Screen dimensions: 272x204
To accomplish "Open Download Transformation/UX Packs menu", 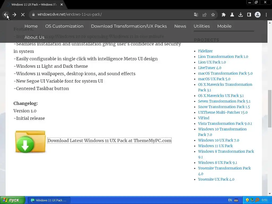I will pos(129,26).
